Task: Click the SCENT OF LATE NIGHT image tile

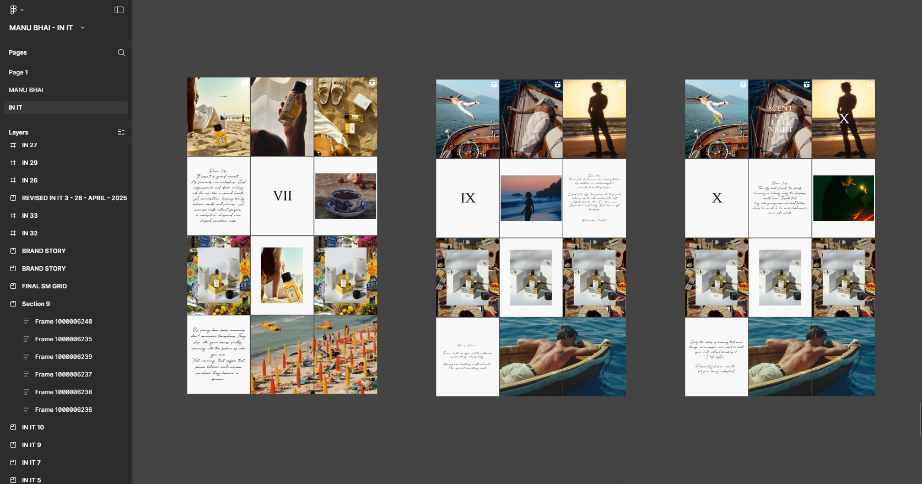Action: point(780,119)
